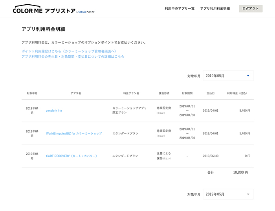Click the ログアウト button

(x=251, y=8)
